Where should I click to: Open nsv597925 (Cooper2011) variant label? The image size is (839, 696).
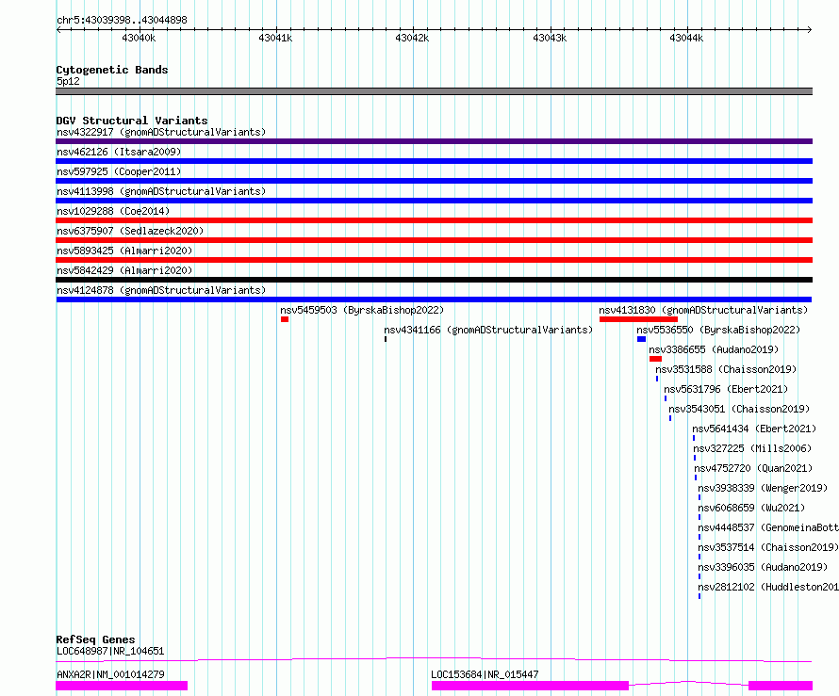(x=119, y=171)
